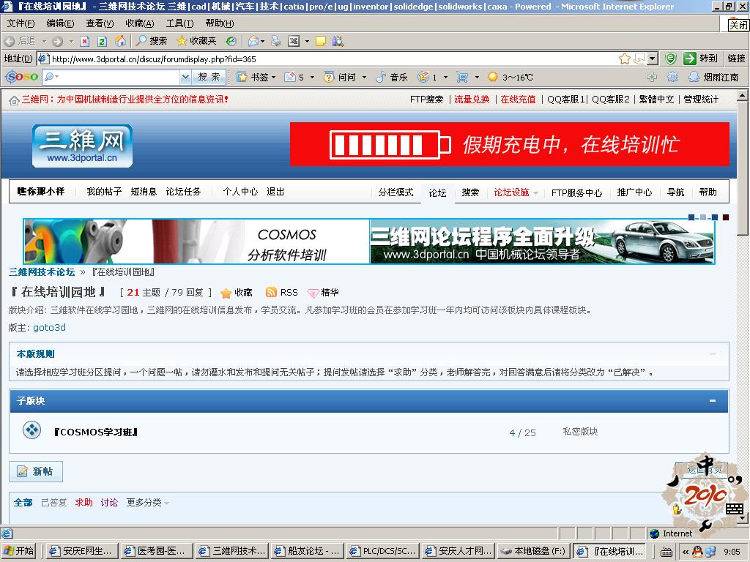Click the mail count envelope icon showing 5
750x562 pixels.
[x=290, y=77]
